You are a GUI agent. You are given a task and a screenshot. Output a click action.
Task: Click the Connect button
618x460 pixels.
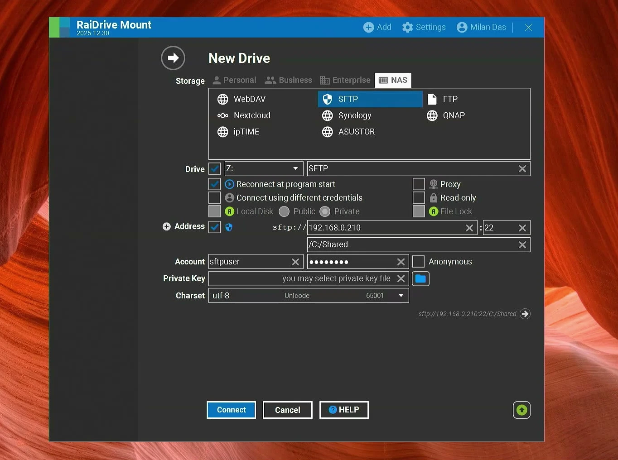(231, 410)
